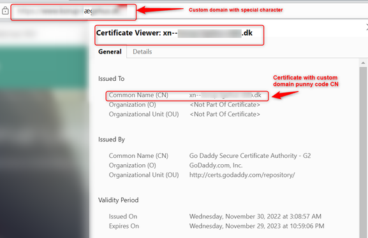Select the Expires On date value
This screenshot has width=368, height=238.
click(x=257, y=226)
